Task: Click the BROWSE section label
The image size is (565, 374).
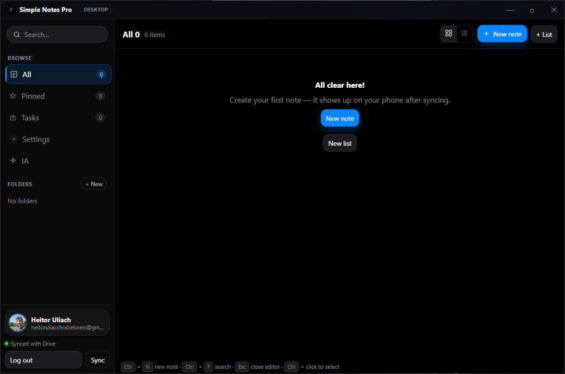Action: point(20,58)
